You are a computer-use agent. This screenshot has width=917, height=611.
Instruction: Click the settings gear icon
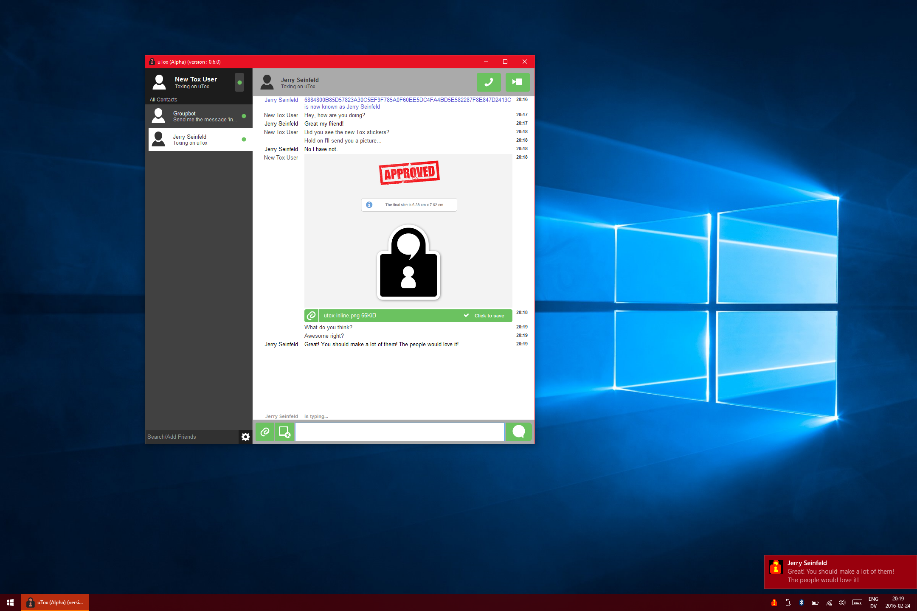[x=244, y=437]
